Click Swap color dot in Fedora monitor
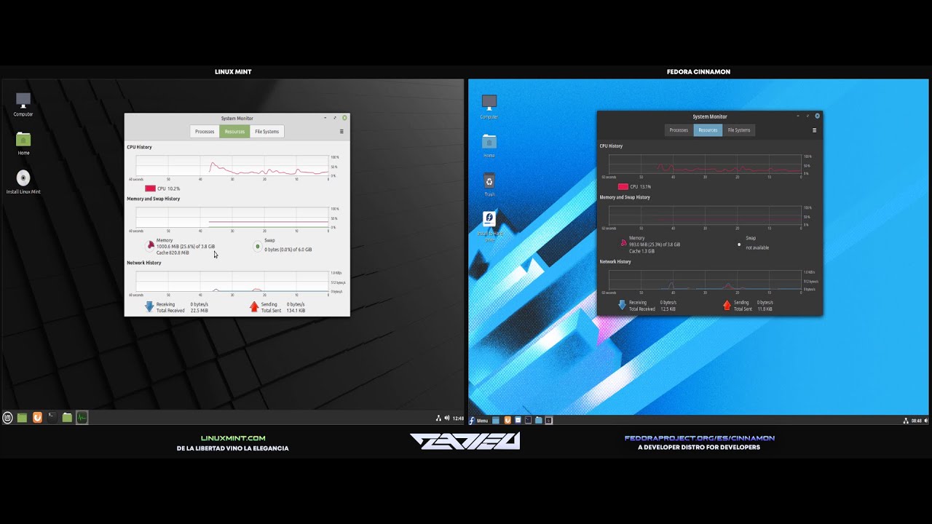The height and width of the screenshot is (524, 932). click(x=739, y=245)
